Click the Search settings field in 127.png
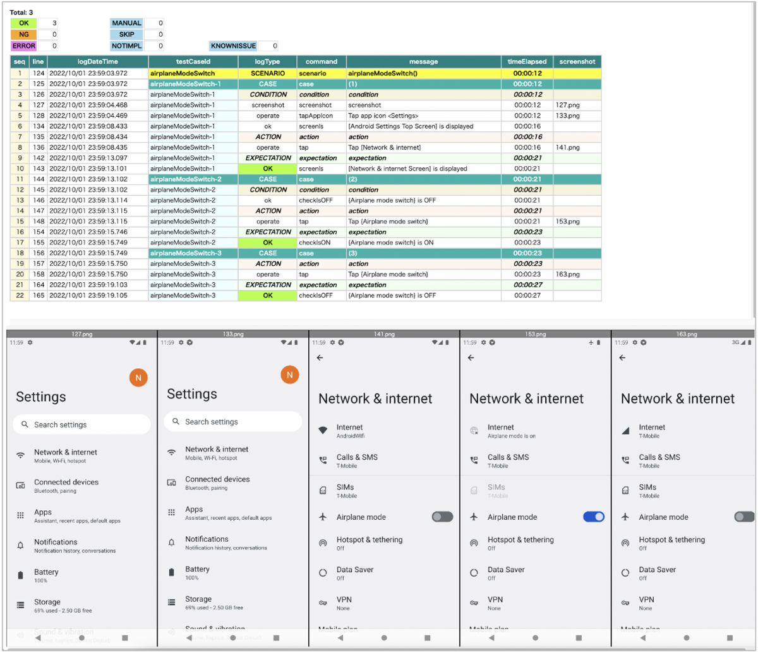Viewport: 758px width, 653px height. pos(81,424)
